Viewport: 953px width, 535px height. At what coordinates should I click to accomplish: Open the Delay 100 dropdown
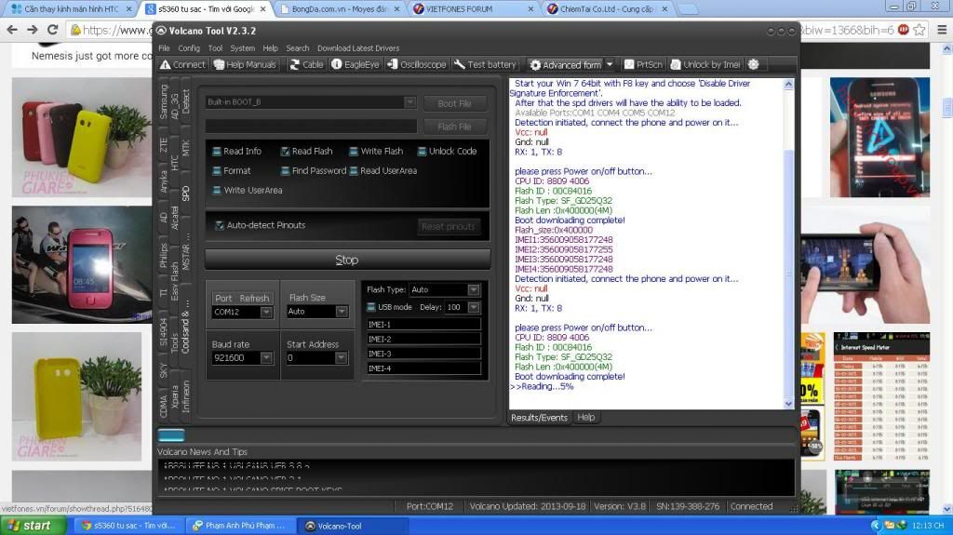pos(474,307)
